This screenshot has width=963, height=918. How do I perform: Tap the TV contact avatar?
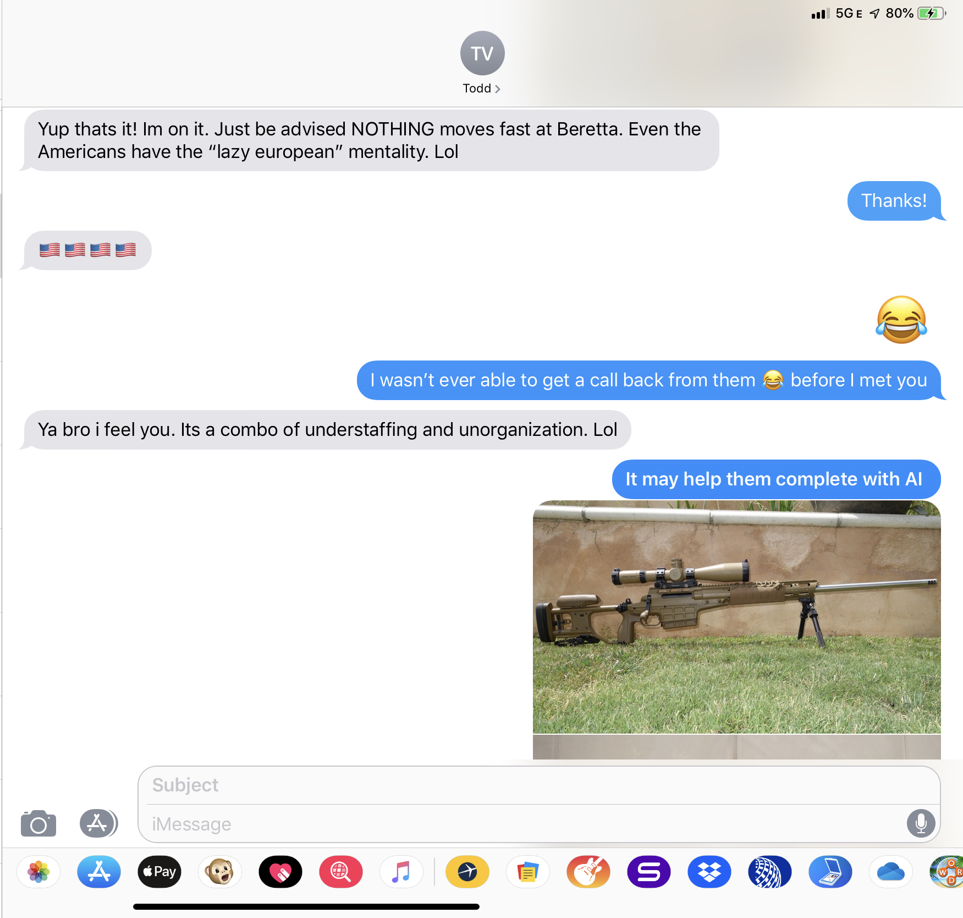point(482,53)
